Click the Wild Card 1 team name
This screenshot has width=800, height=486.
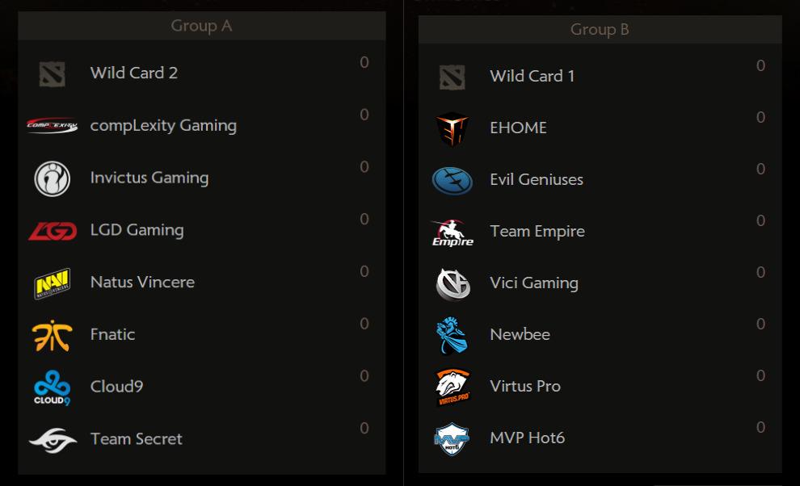pos(533,75)
